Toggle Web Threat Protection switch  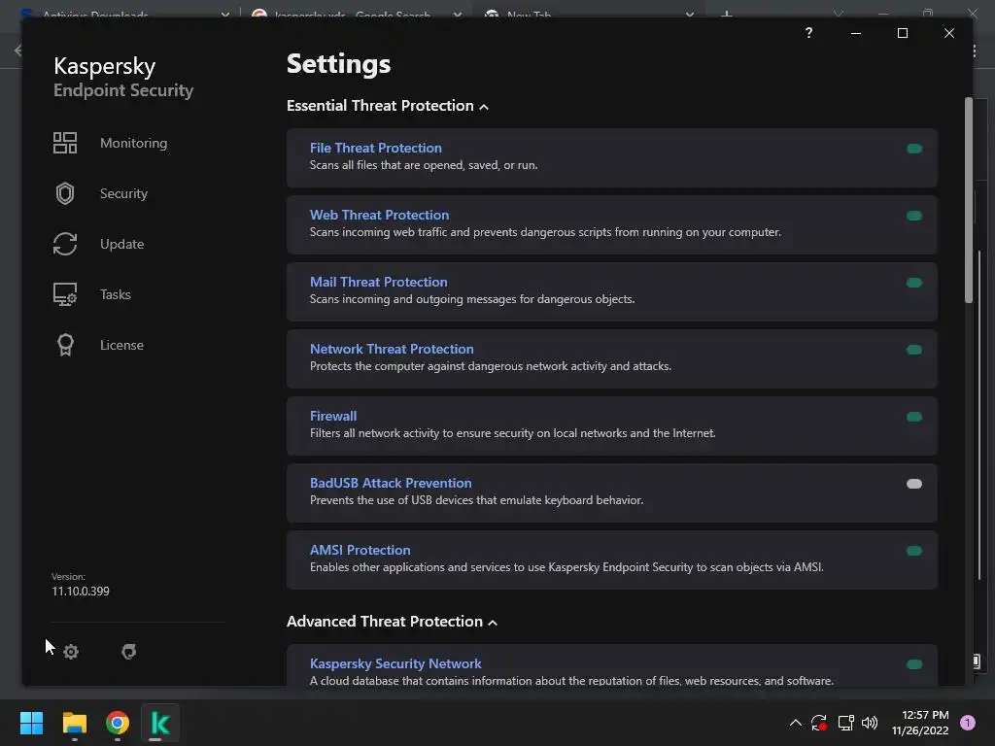click(x=914, y=216)
